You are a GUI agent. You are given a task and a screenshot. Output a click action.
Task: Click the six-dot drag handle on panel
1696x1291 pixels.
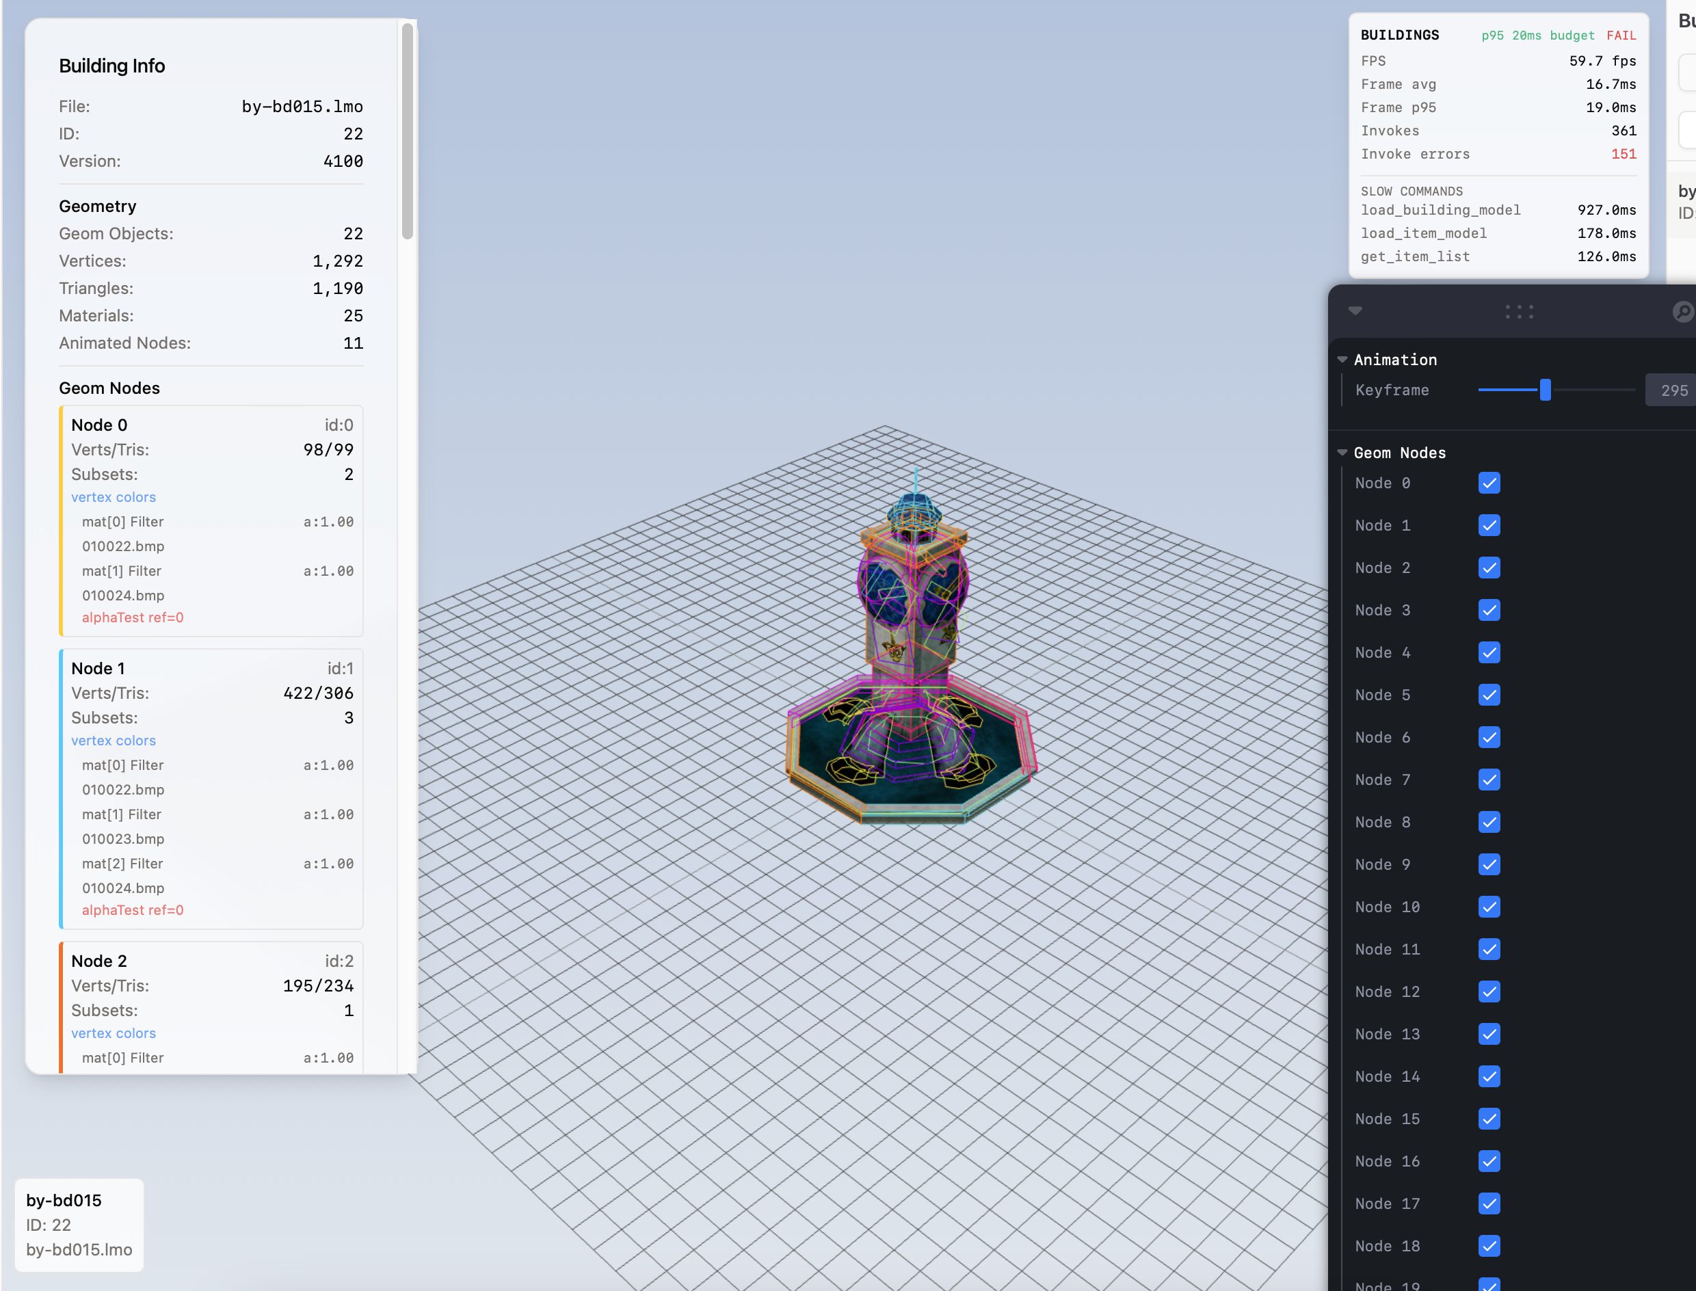[x=1520, y=311]
